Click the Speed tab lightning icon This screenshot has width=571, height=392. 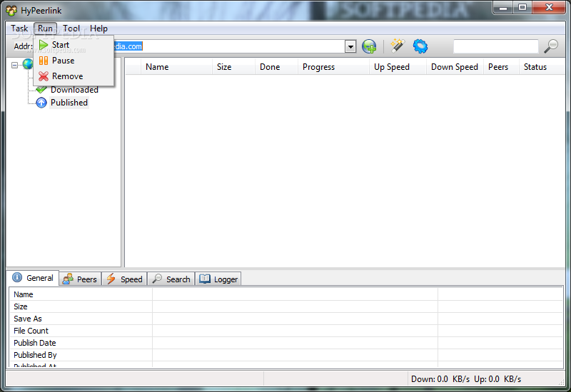coord(111,279)
